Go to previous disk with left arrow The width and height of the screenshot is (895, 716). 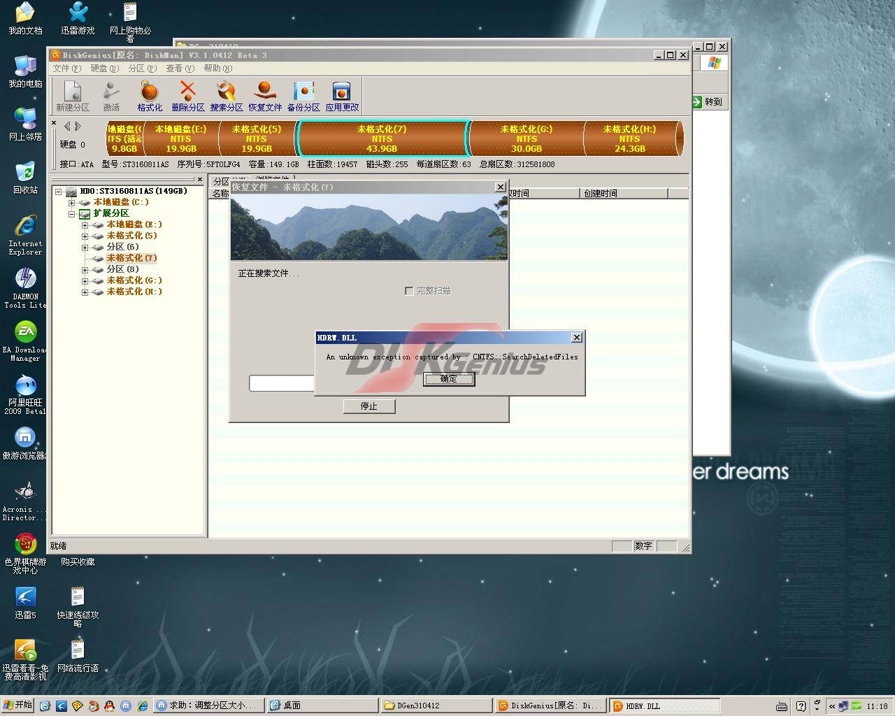67,127
